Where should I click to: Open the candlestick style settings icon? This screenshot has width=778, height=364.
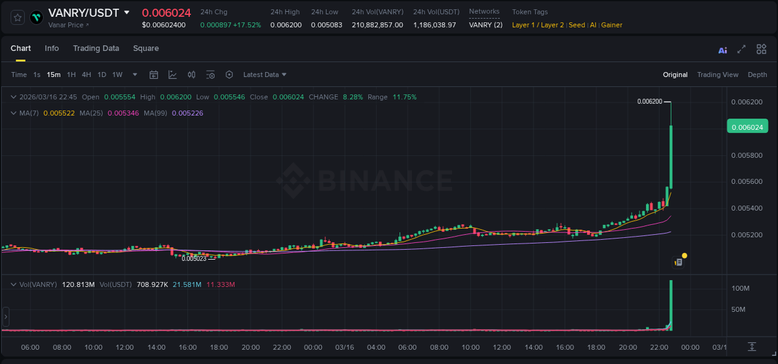click(x=191, y=74)
